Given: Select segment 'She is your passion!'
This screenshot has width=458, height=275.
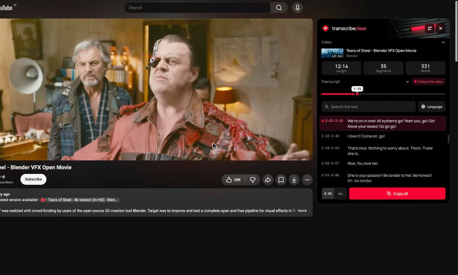Looking at the screenshot, I should click(383, 178).
